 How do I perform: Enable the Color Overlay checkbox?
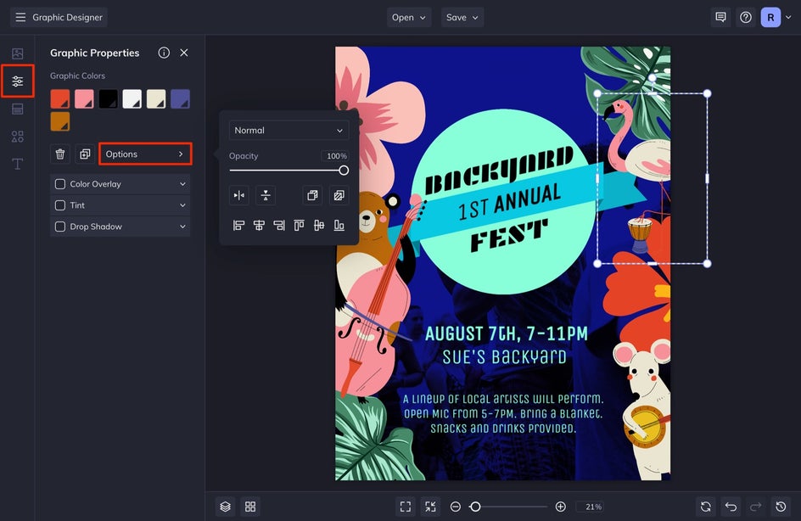60,184
